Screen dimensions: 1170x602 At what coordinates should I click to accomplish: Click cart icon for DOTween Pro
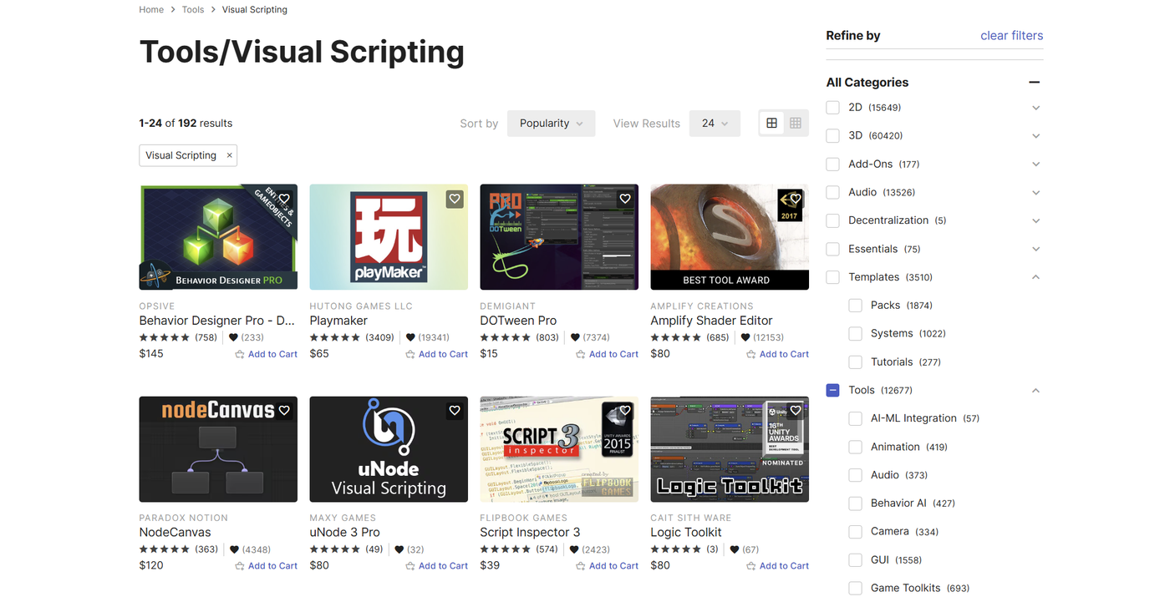581,354
